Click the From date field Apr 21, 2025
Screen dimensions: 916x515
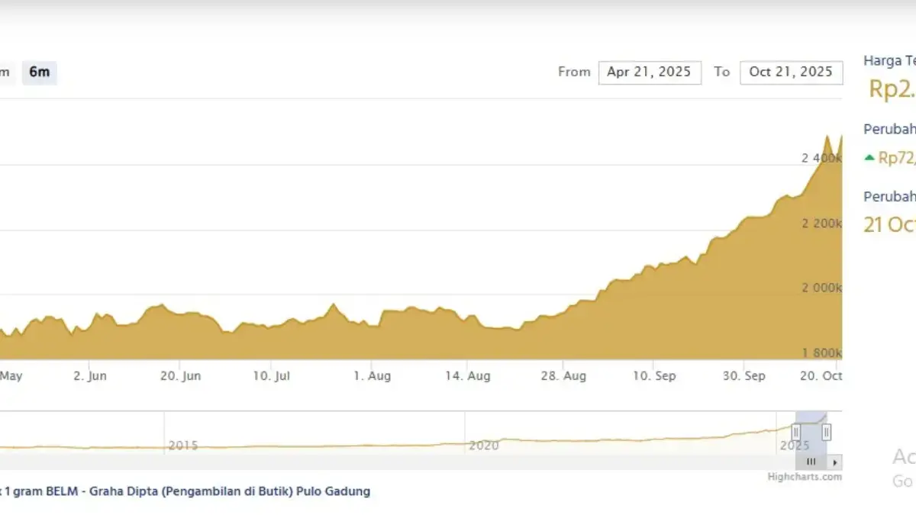(x=649, y=72)
